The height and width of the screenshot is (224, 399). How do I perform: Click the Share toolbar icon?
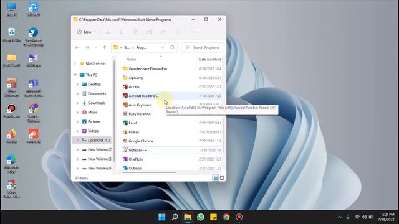point(163,32)
